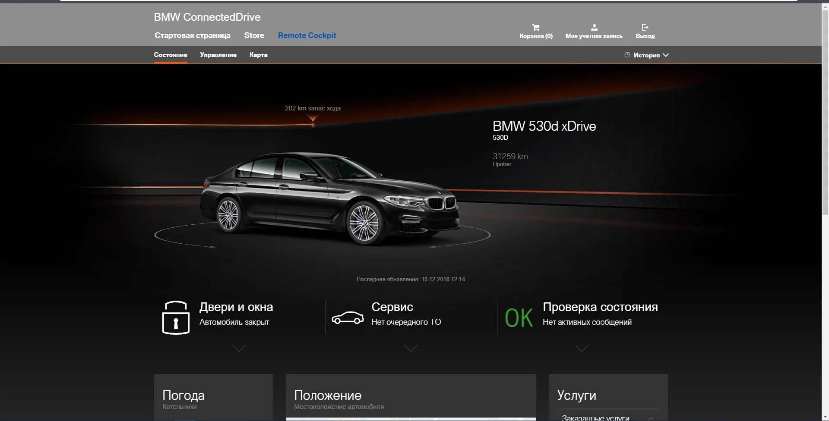
Task: Click the Услуги services card heading
Action: [x=576, y=395]
